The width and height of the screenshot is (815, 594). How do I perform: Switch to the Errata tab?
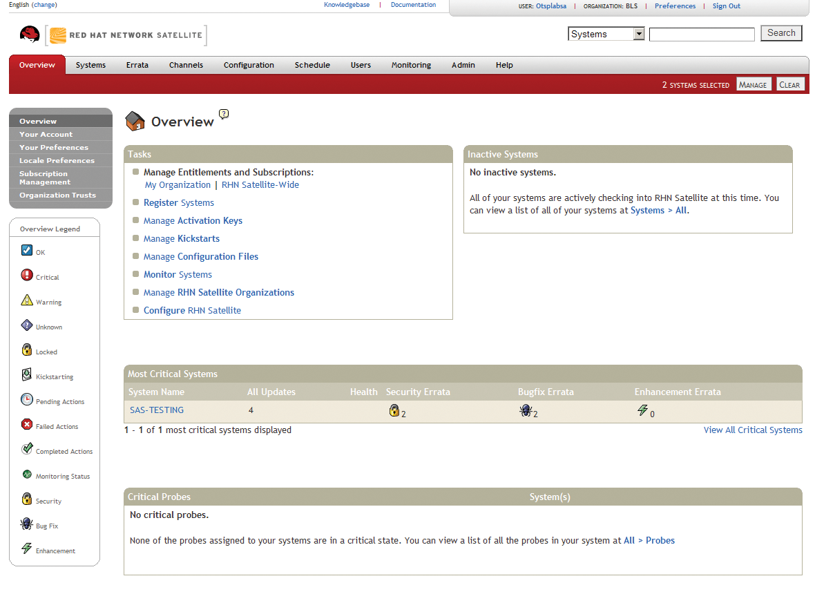tap(137, 64)
